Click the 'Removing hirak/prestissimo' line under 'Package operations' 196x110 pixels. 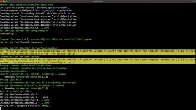(x=25, y=88)
